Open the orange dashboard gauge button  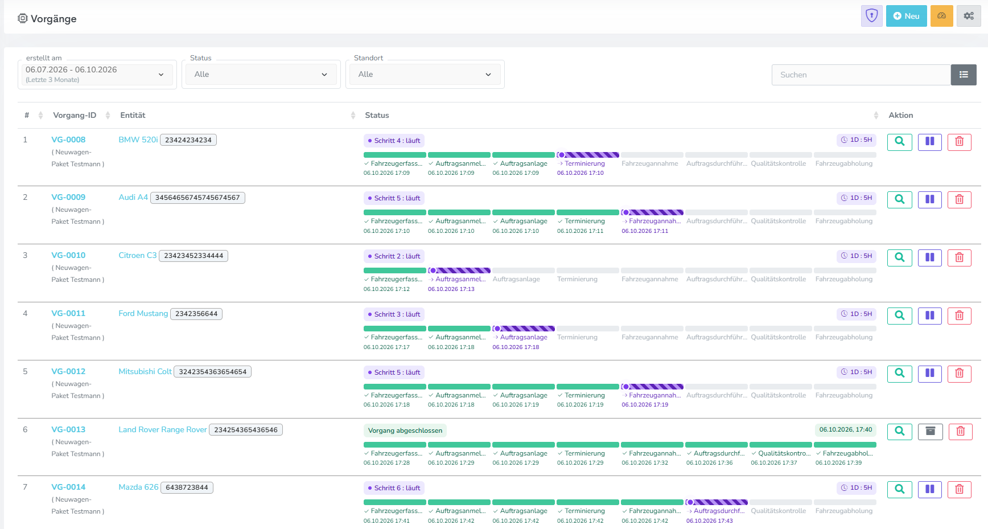click(942, 16)
